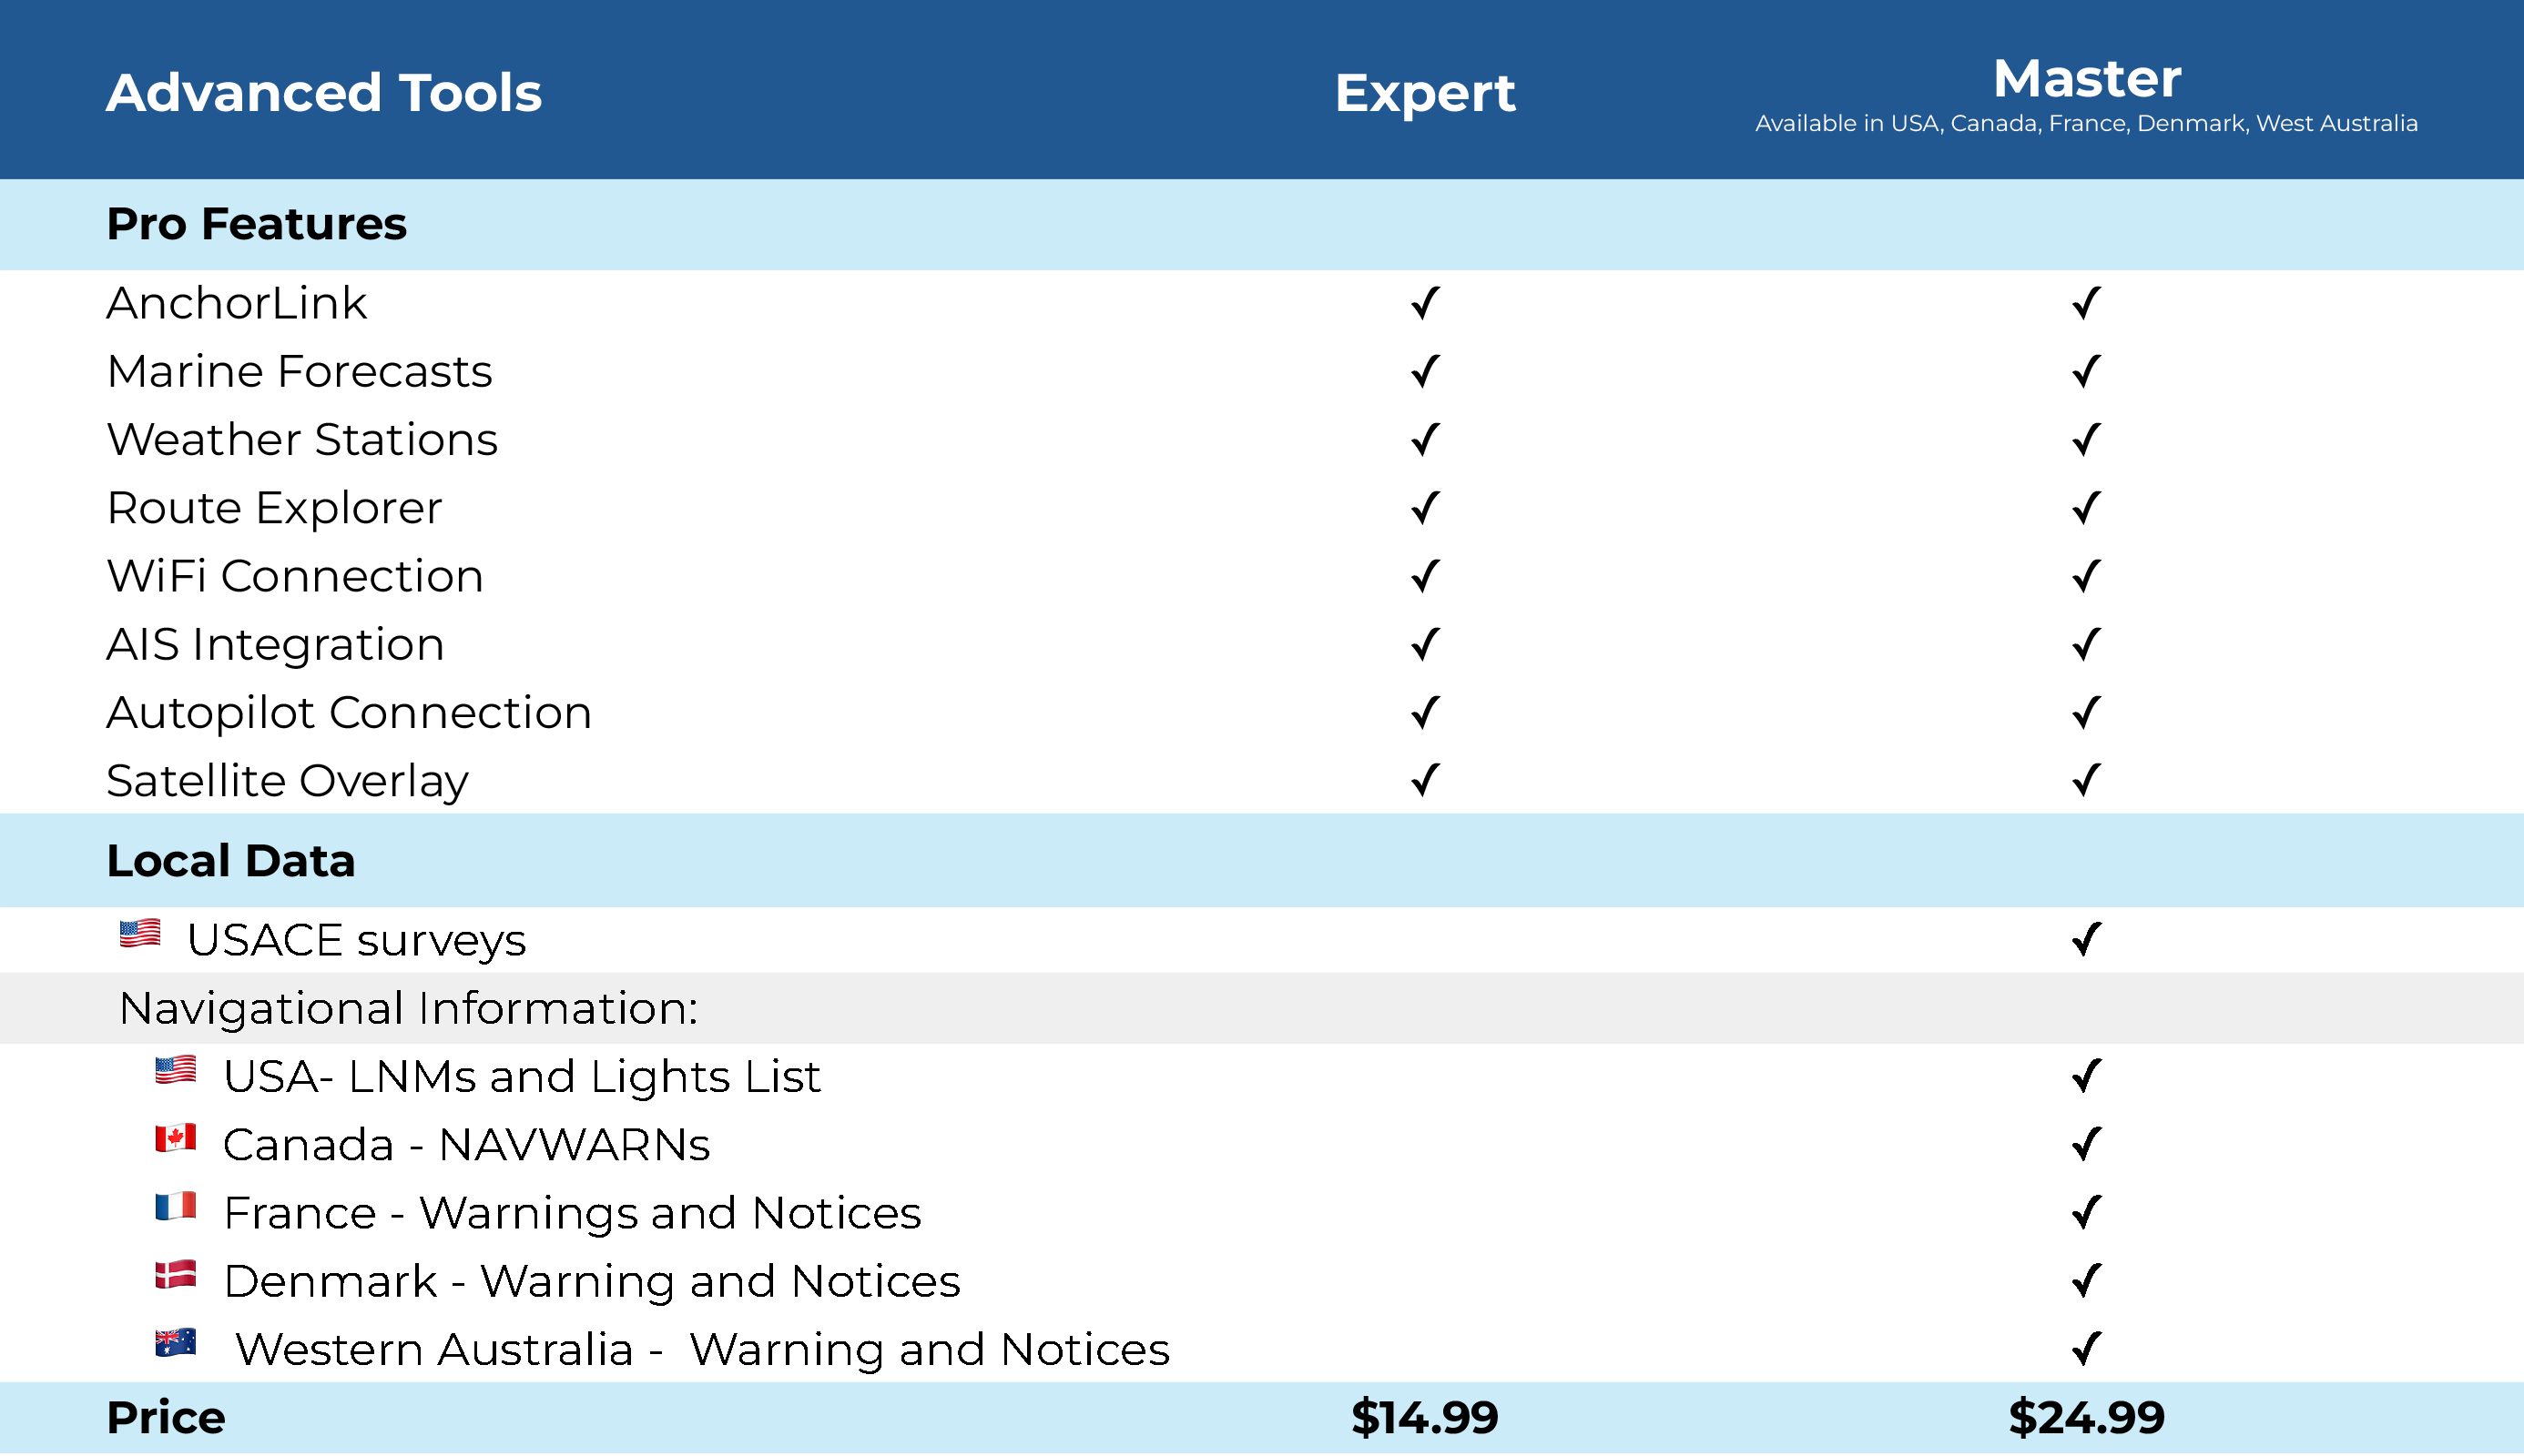Click the Expert checkmark for Route Explorer
Image resolution: width=2524 pixels, height=1456 pixels.
click(x=1425, y=508)
